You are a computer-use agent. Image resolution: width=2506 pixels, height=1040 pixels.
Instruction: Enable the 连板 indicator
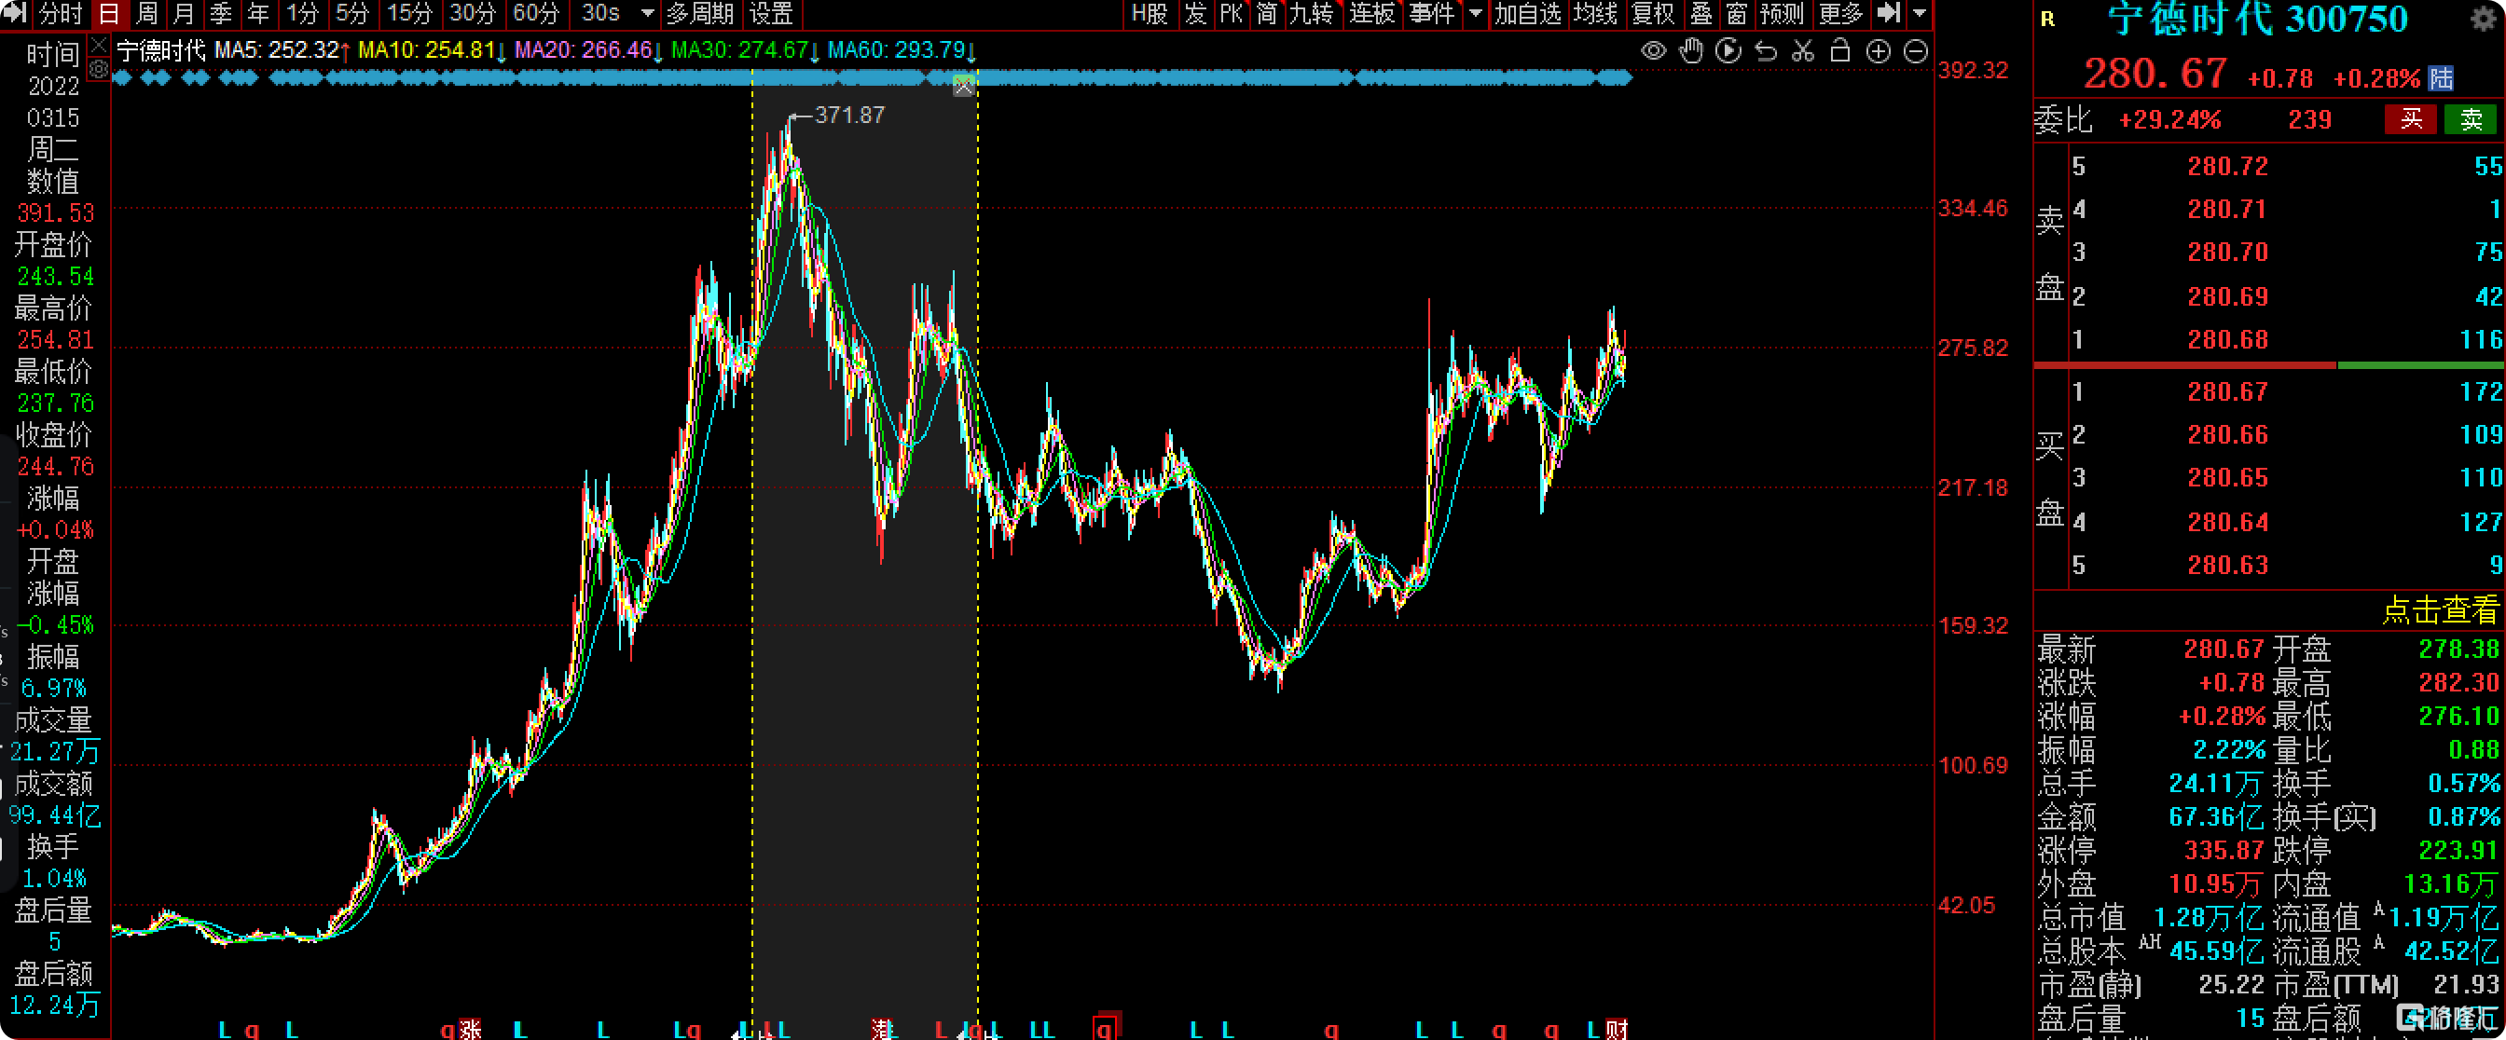pos(1372,14)
